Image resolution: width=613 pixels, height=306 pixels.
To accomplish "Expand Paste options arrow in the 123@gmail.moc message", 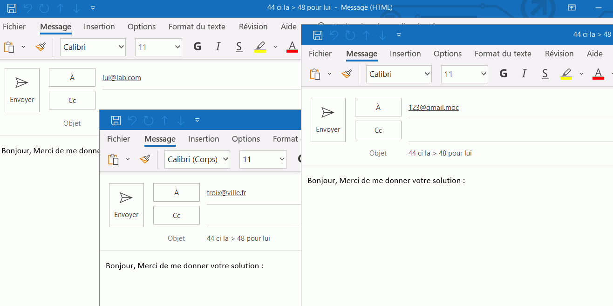I will coord(329,74).
